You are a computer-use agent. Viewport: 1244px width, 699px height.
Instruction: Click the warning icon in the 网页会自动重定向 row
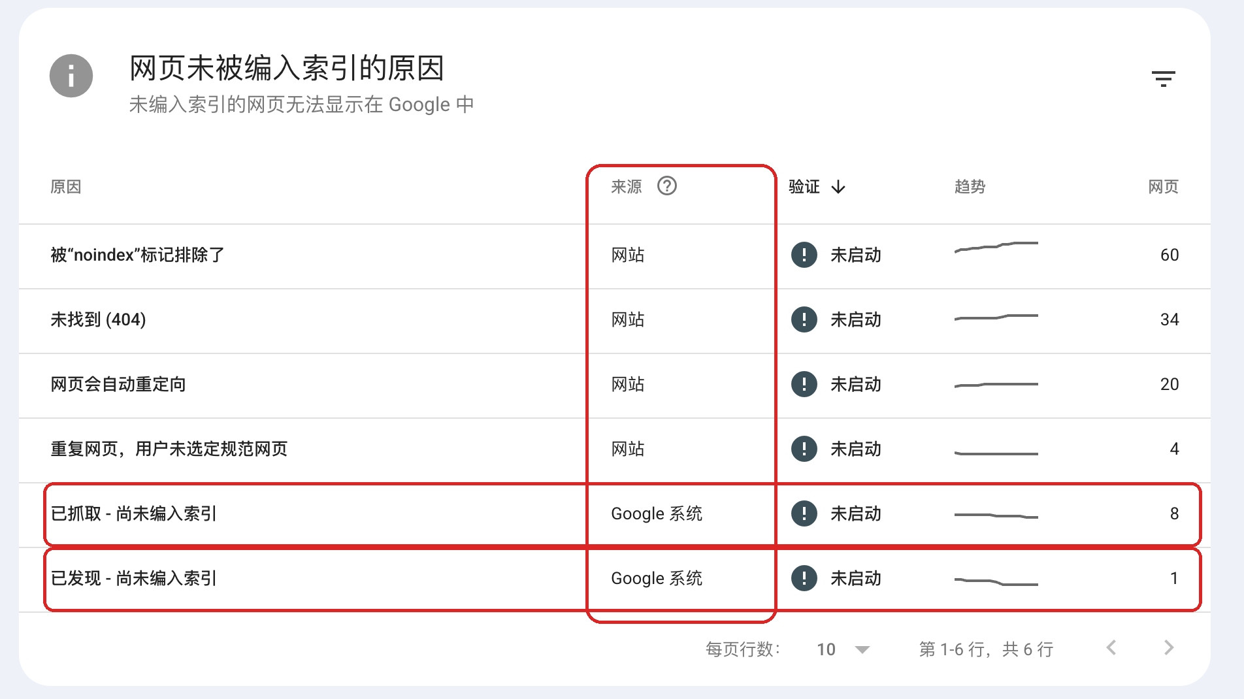coord(804,384)
